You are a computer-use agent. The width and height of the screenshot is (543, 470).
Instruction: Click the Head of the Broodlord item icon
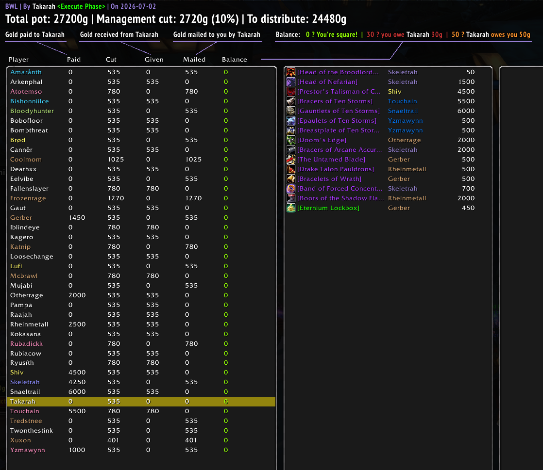(x=291, y=72)
